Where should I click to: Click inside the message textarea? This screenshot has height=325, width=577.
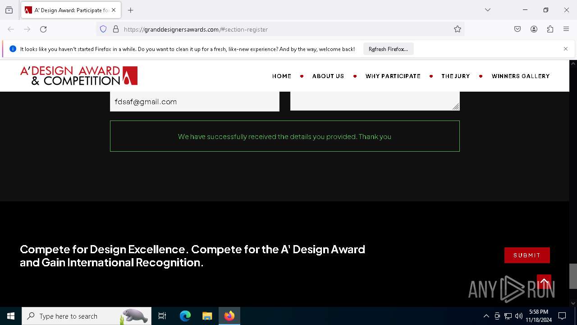click(x=375, y=101)
